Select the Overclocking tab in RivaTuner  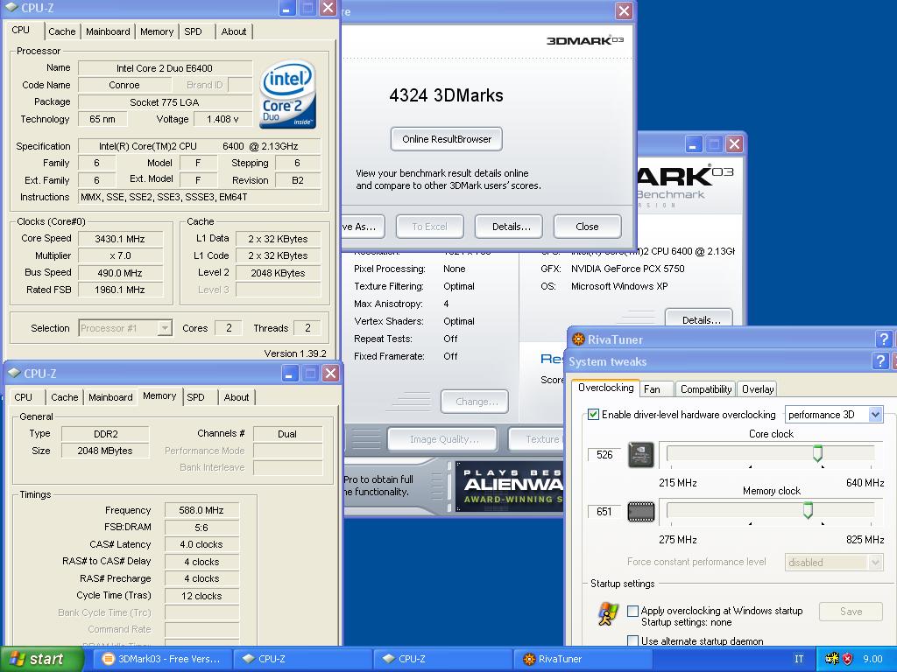[x=606, y=388]
